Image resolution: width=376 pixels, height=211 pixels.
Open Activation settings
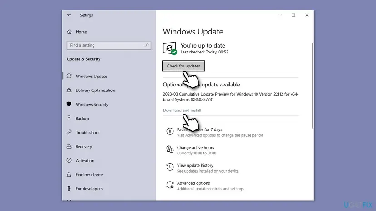85,161
